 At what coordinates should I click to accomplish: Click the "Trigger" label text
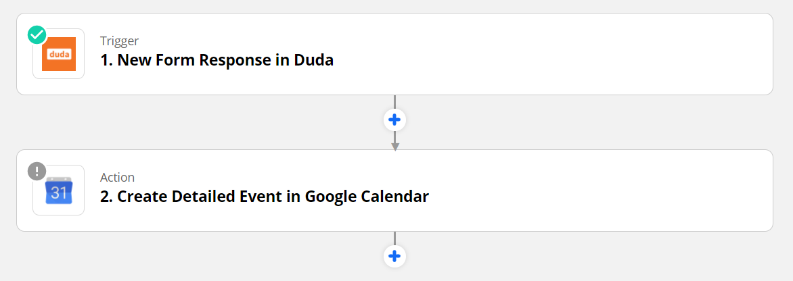click(x=120, y=41)
